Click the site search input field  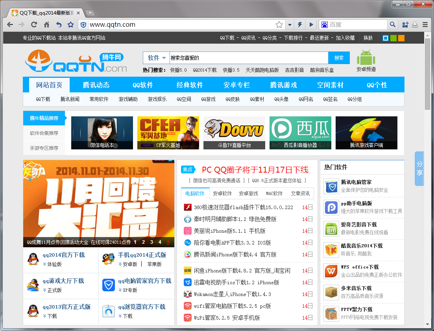click(249, 58)
